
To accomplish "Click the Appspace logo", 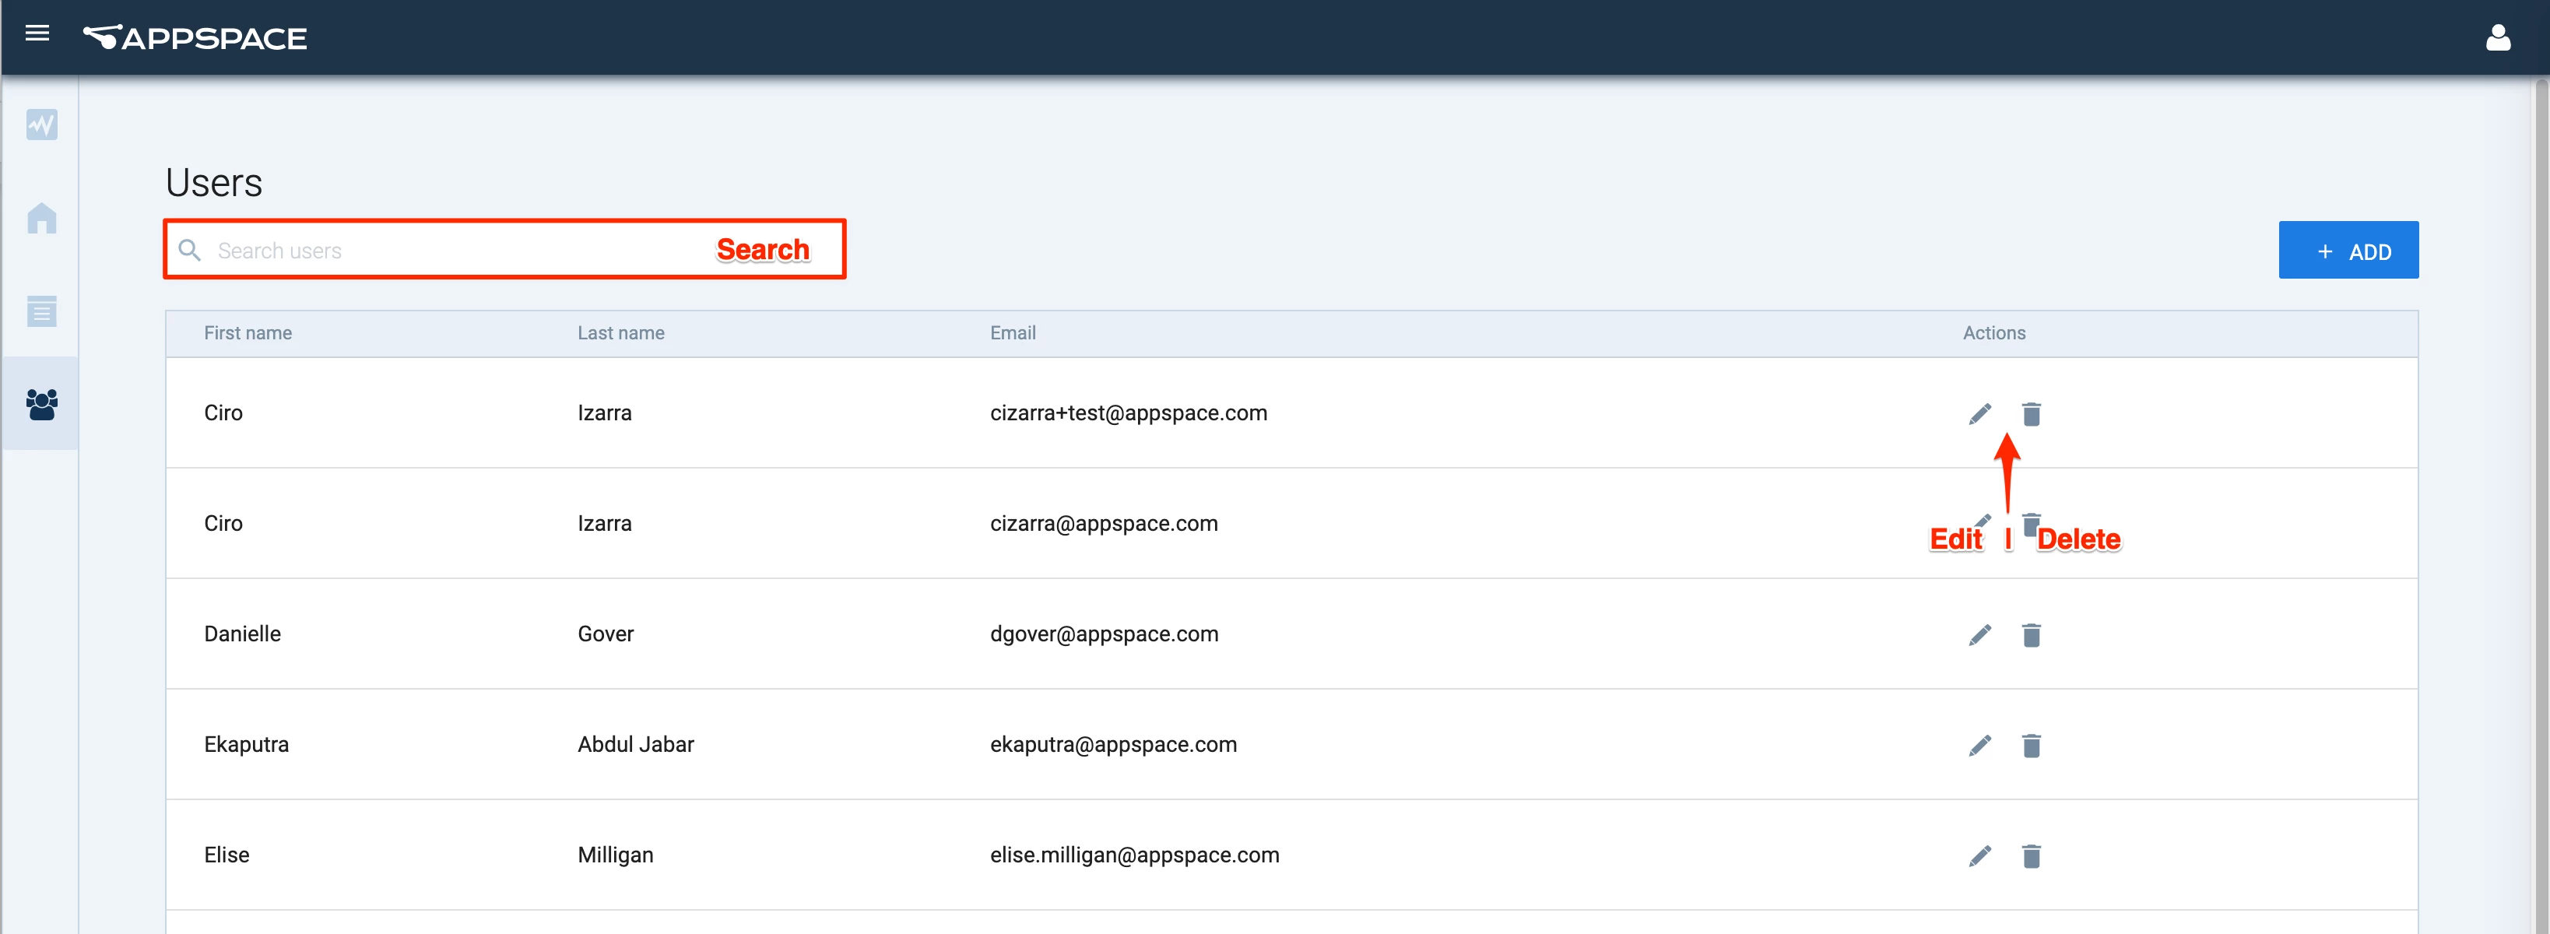I will 196,39.
